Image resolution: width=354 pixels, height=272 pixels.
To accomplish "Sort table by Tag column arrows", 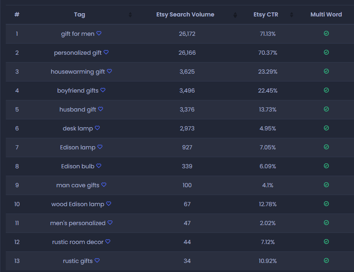I will point(130,15).
